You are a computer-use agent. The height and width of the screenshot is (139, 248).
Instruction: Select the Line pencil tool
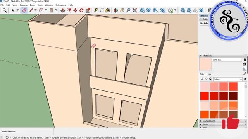(31, 10)
